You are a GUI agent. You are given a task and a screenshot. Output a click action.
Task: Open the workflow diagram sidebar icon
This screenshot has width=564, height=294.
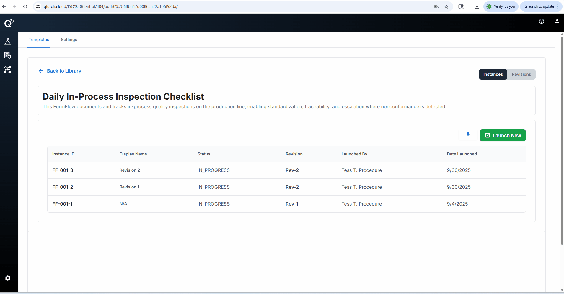click(x=8, y=70)
